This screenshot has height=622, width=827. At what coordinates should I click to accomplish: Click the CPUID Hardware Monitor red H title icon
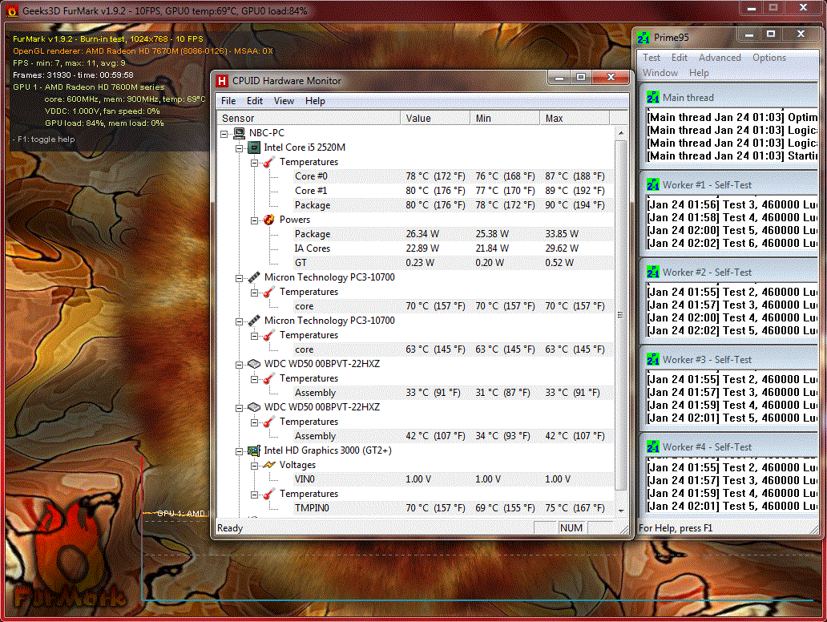(222, 81)
